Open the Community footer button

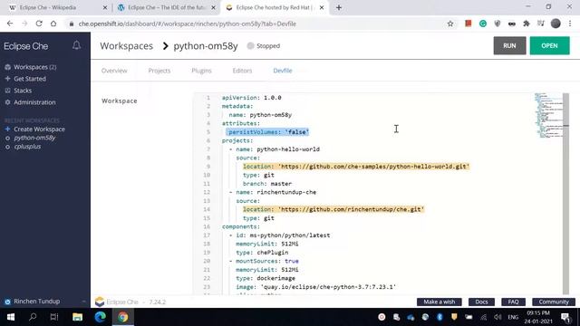click(554, 302)
